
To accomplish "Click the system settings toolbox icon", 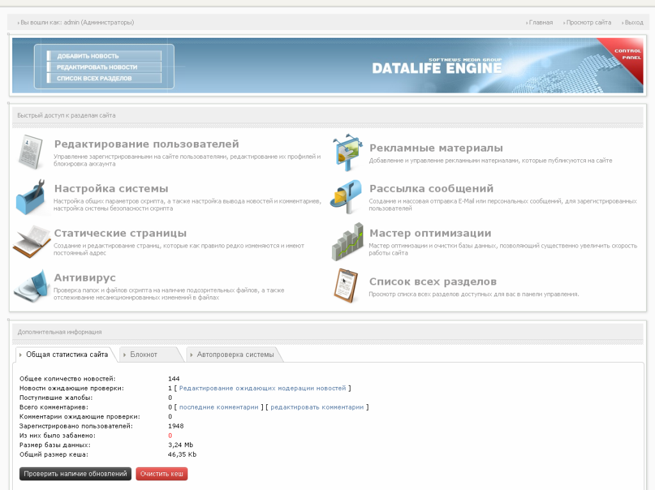I will [x=30, y=196].
